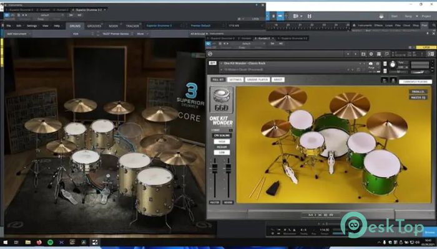The width and height of the screenshot is (437, 249).
Task: Open the MIXER tab in Superior Drummer
Action: tap(113, 26)
